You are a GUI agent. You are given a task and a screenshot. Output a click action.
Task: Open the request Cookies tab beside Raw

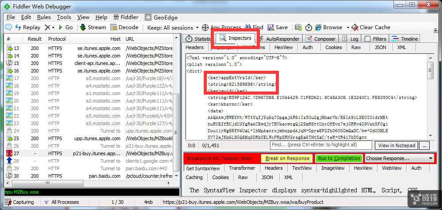(333, 47)
